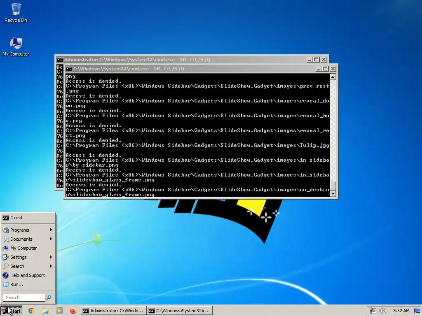Screen dimensions: 422x316
Task: Click the front cmd window scroll up arrow
Action: point(333,77)
